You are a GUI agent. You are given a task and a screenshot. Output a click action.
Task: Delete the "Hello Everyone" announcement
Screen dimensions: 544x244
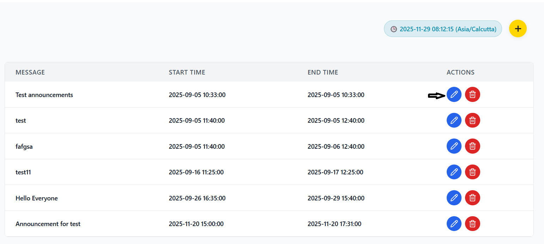(x=472, y=198)
